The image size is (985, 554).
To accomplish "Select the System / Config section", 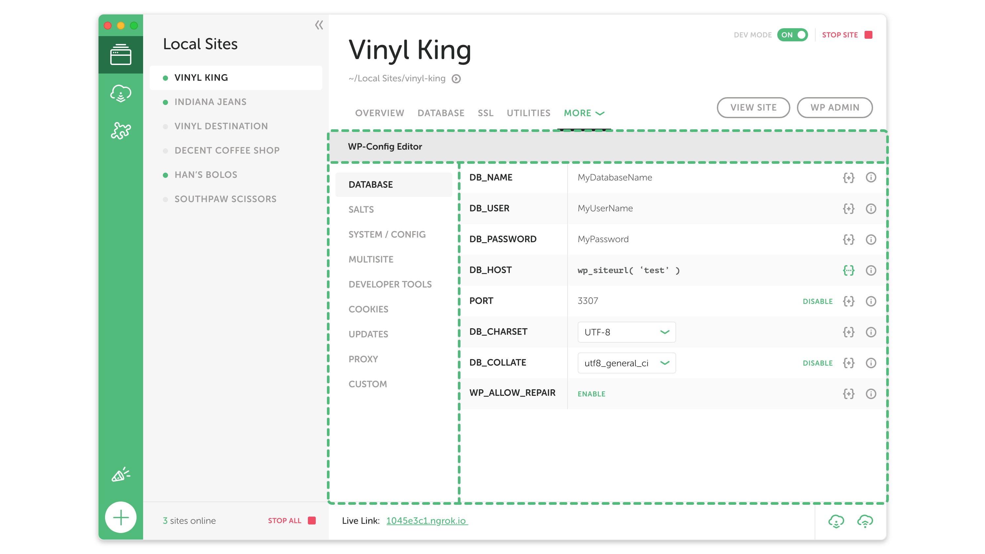I will [387, 234].
